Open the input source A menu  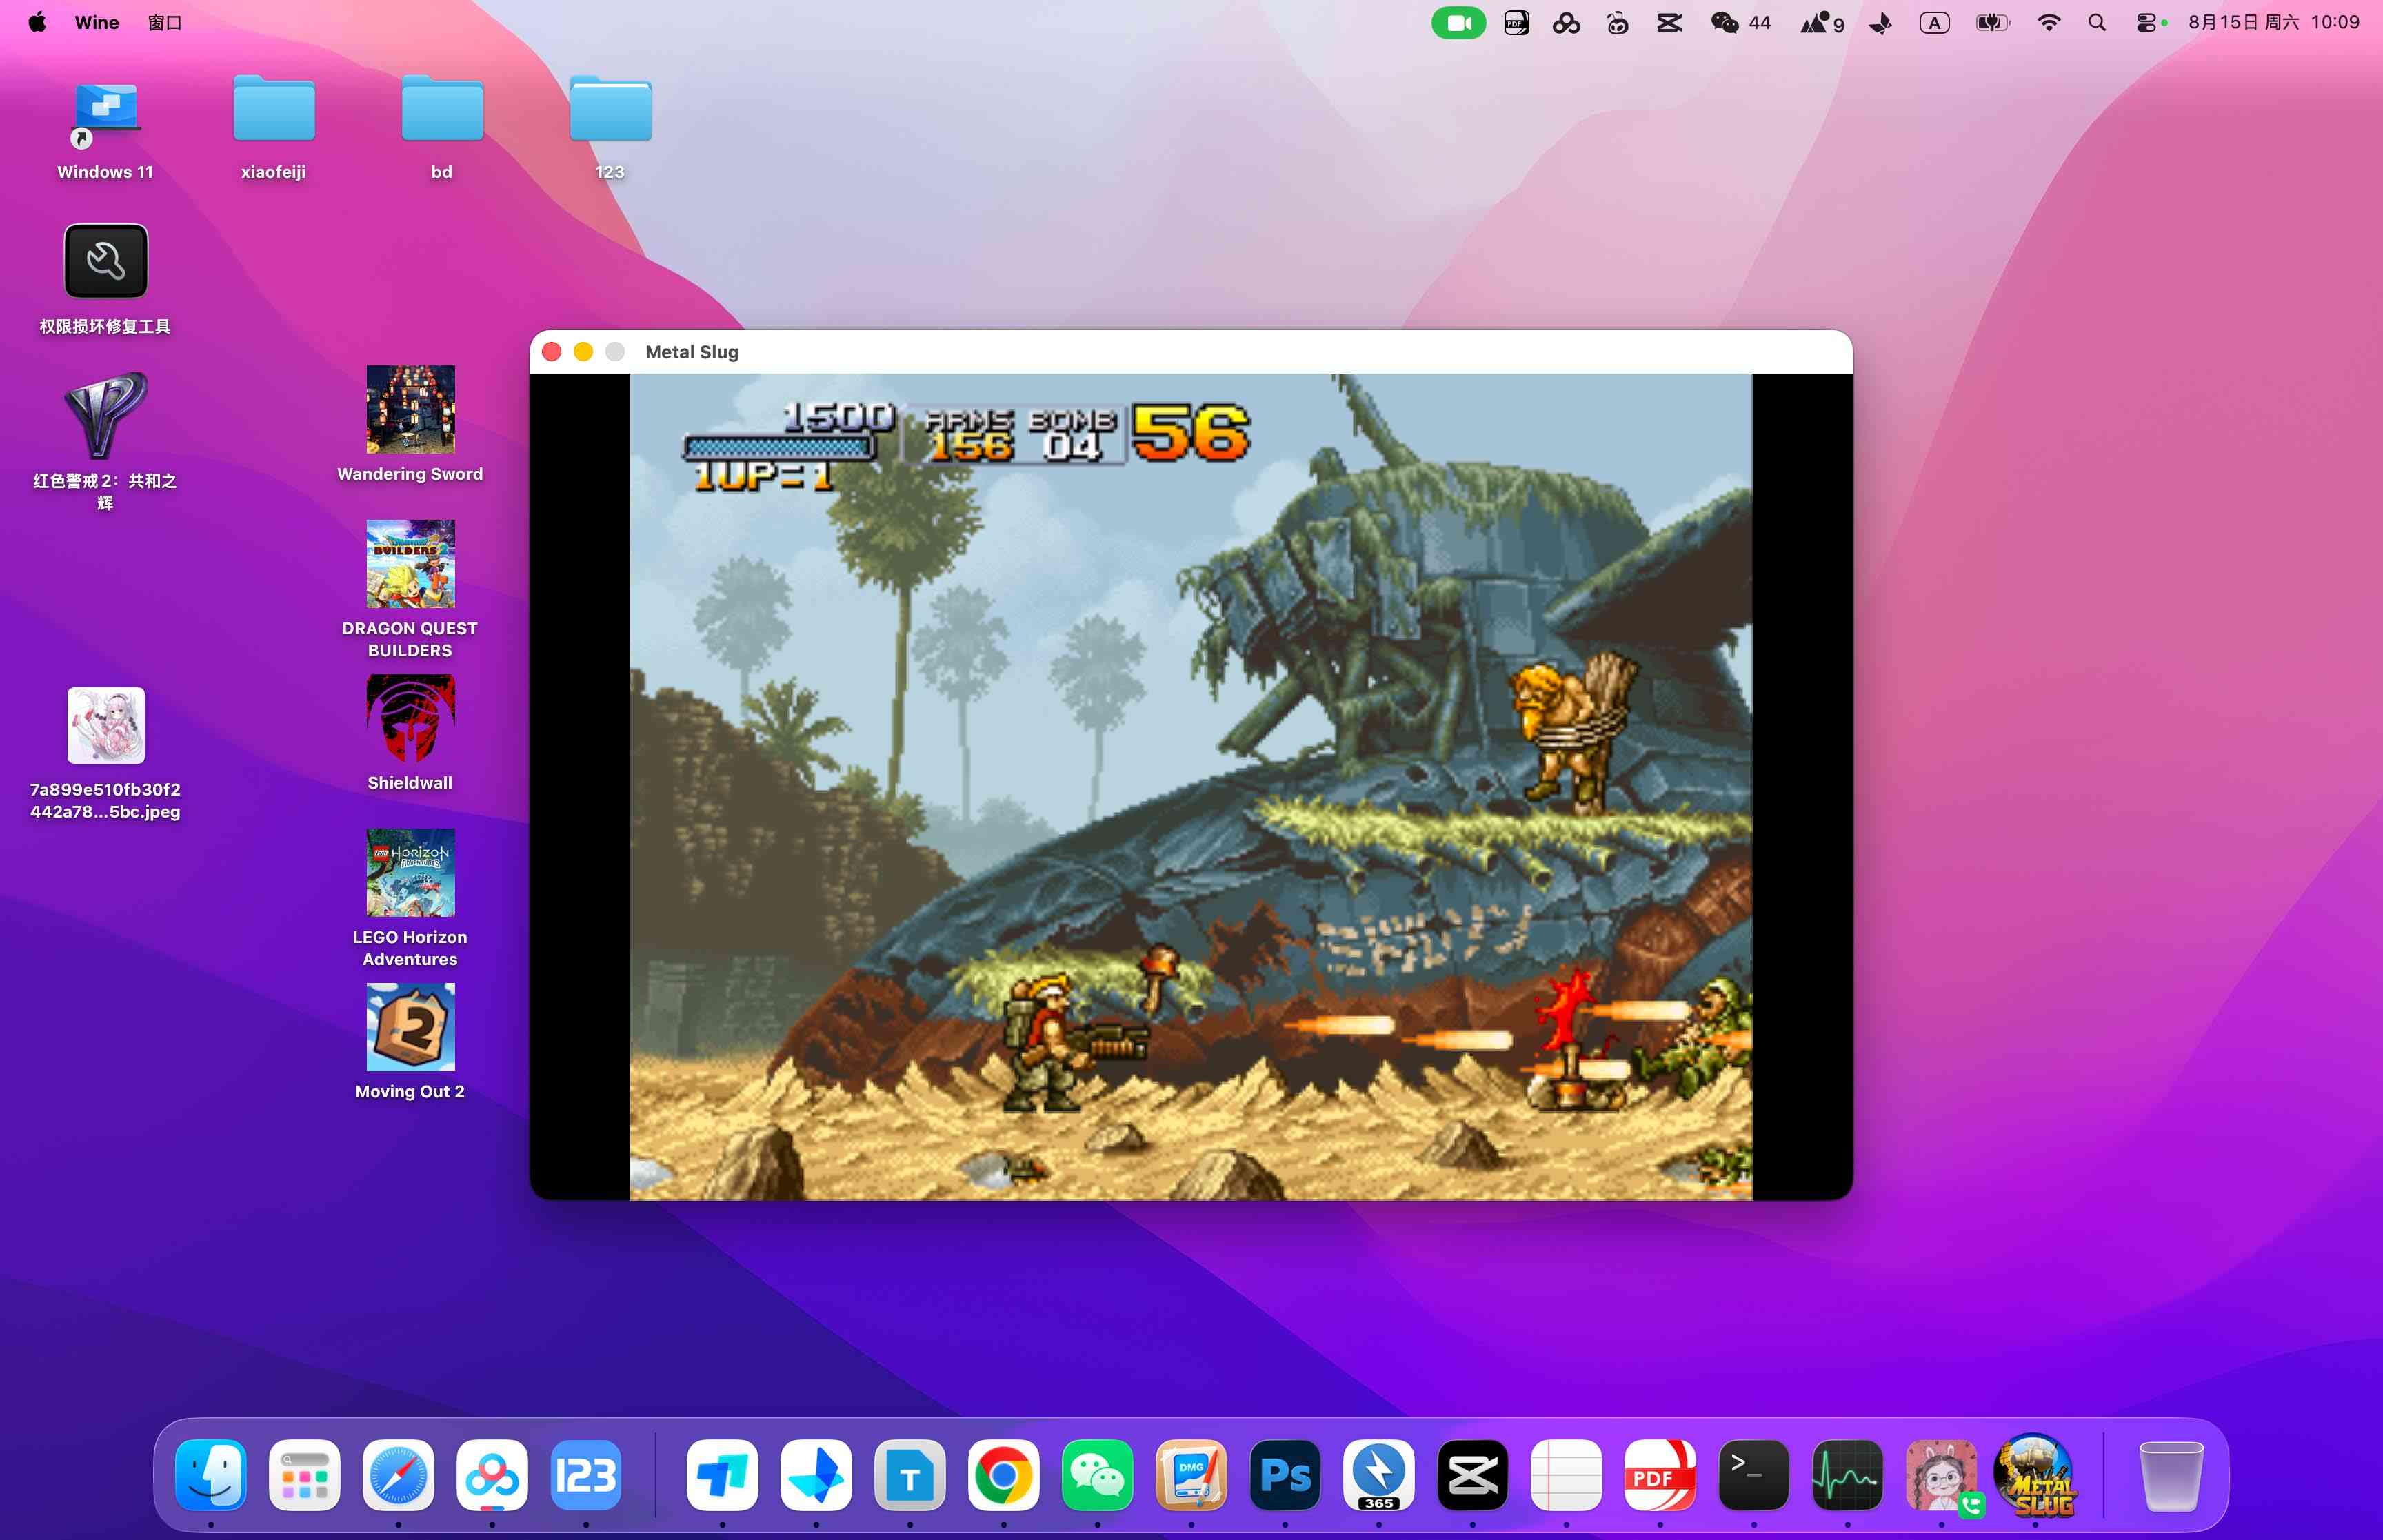coord(1934,22)
